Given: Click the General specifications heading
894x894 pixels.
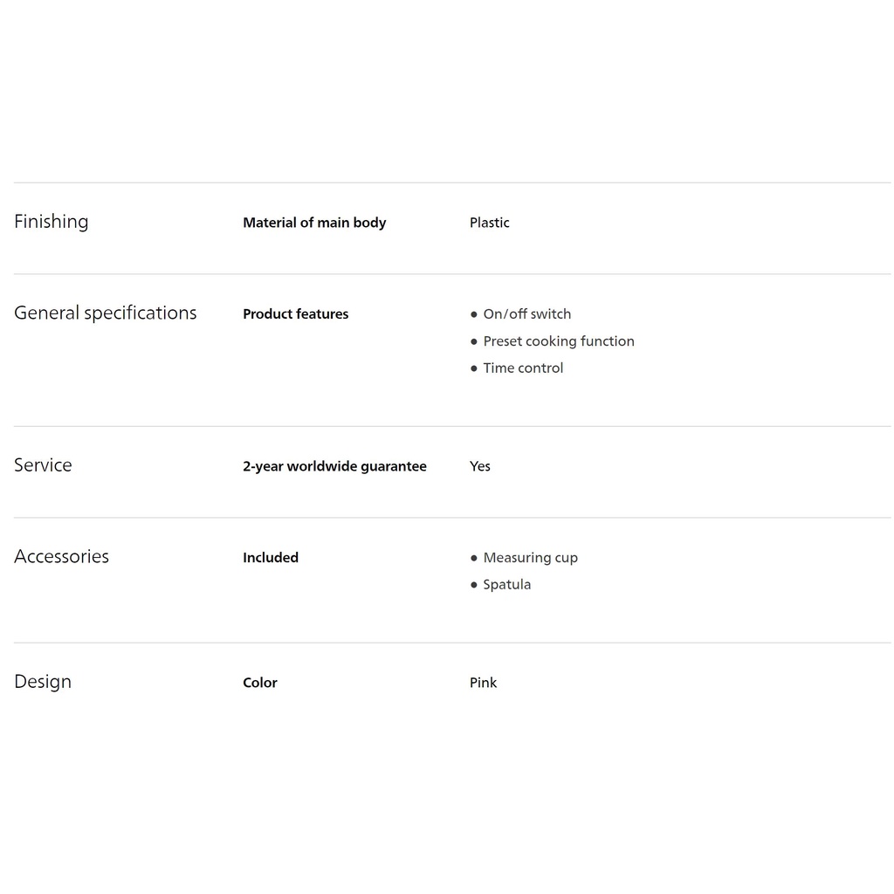Looking at the screenshot, I should point(106,313).
